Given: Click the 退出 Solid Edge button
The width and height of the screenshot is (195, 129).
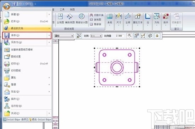Looking at the screenshot, I should [40, 119].
